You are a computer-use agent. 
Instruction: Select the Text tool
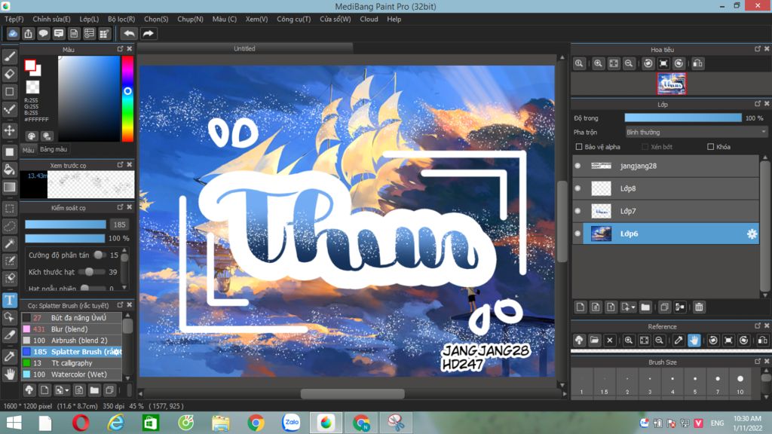click(x=9, y=300)
